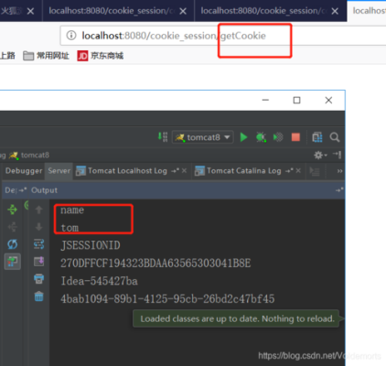Run tomcat8 with coverage icon
386x366 pixels.
point(278,137)
